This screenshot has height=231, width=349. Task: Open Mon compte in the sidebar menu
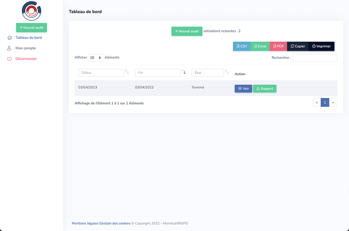point(25,48)
